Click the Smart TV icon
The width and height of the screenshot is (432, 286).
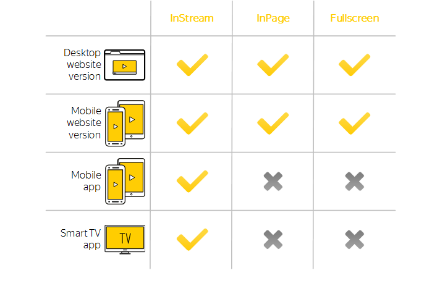(x=125, y=240)
